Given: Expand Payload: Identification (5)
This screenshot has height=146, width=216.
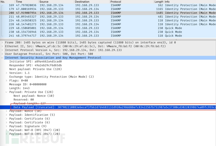Looking at the screenshot, I should point(6,115).
